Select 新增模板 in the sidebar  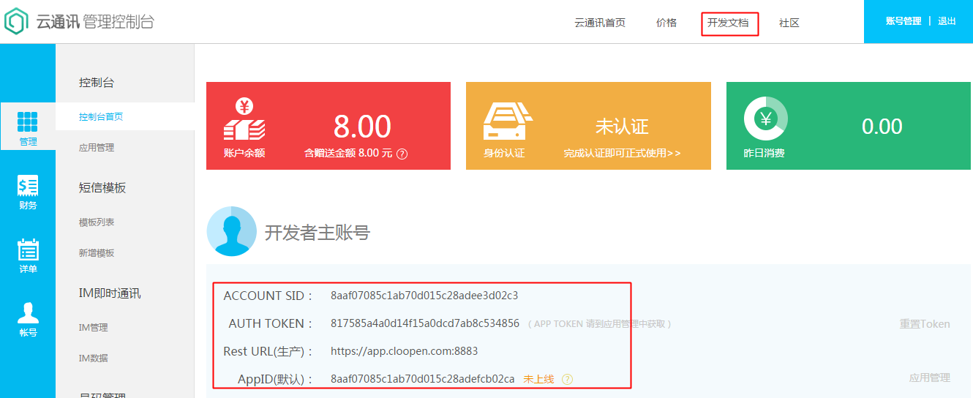coord(97,253)
